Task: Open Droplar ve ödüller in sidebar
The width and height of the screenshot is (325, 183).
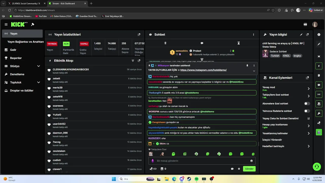Action: pyautogui.click(x=22, y=90)
